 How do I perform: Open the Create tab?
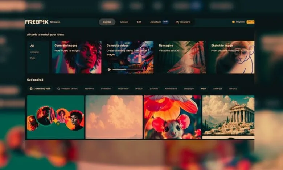[x=124, y=22]
